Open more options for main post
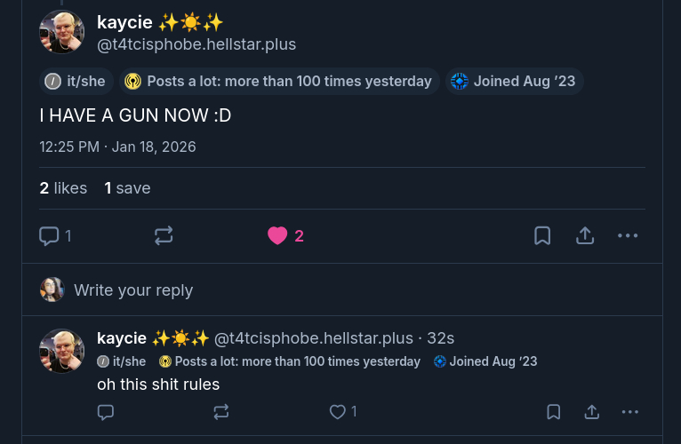 pyautogui.click(x=628, y=235)
